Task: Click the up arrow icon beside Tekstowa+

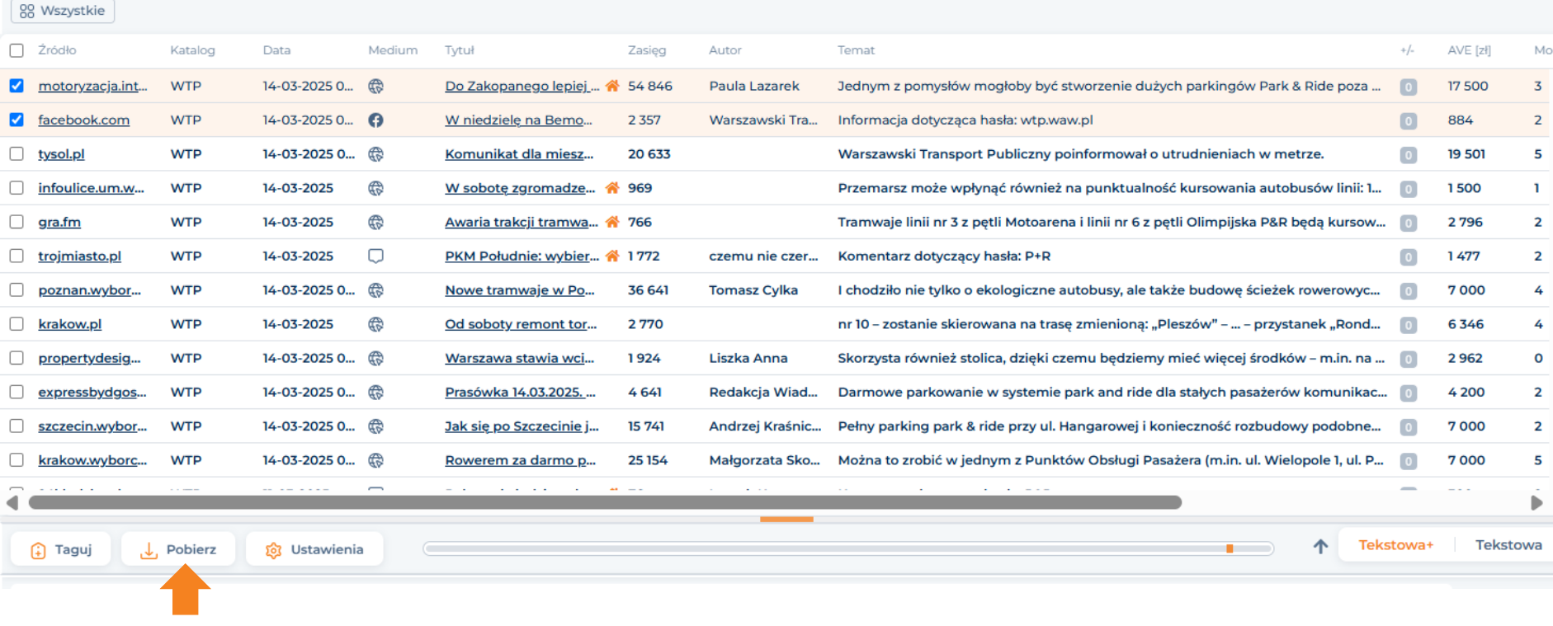Action: click(1320, 546)
